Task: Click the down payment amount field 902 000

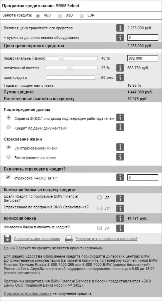Action: tap(143, 58)
